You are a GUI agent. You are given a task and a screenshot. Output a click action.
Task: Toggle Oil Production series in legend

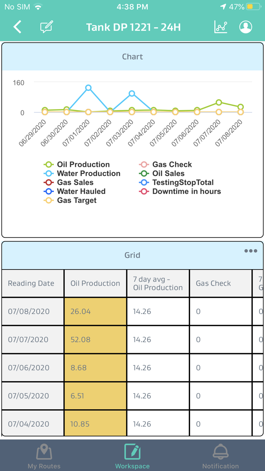[x=83, y=165]
